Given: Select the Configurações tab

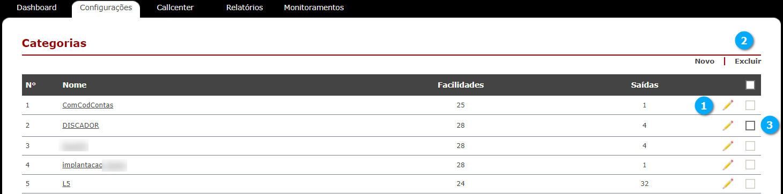Looking at the screenshot, I should (x=106, y=9).
